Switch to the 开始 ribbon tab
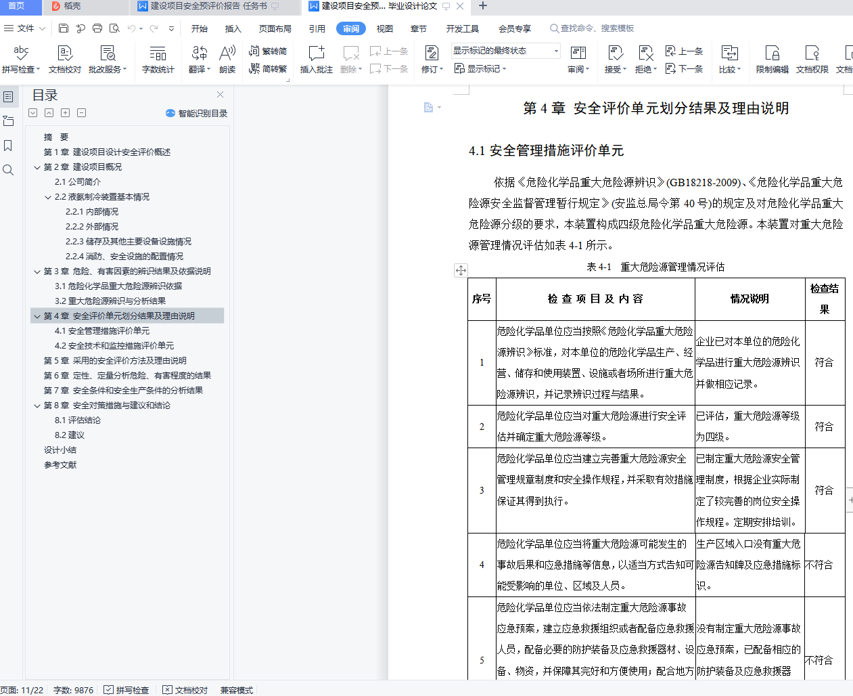Screen dimensions: 853x696 (x=200, y=28)
